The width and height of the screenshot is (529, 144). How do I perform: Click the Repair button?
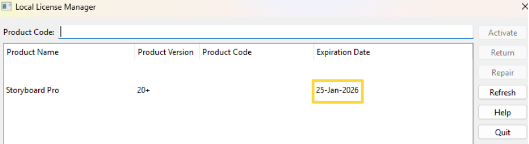[502, 72]
